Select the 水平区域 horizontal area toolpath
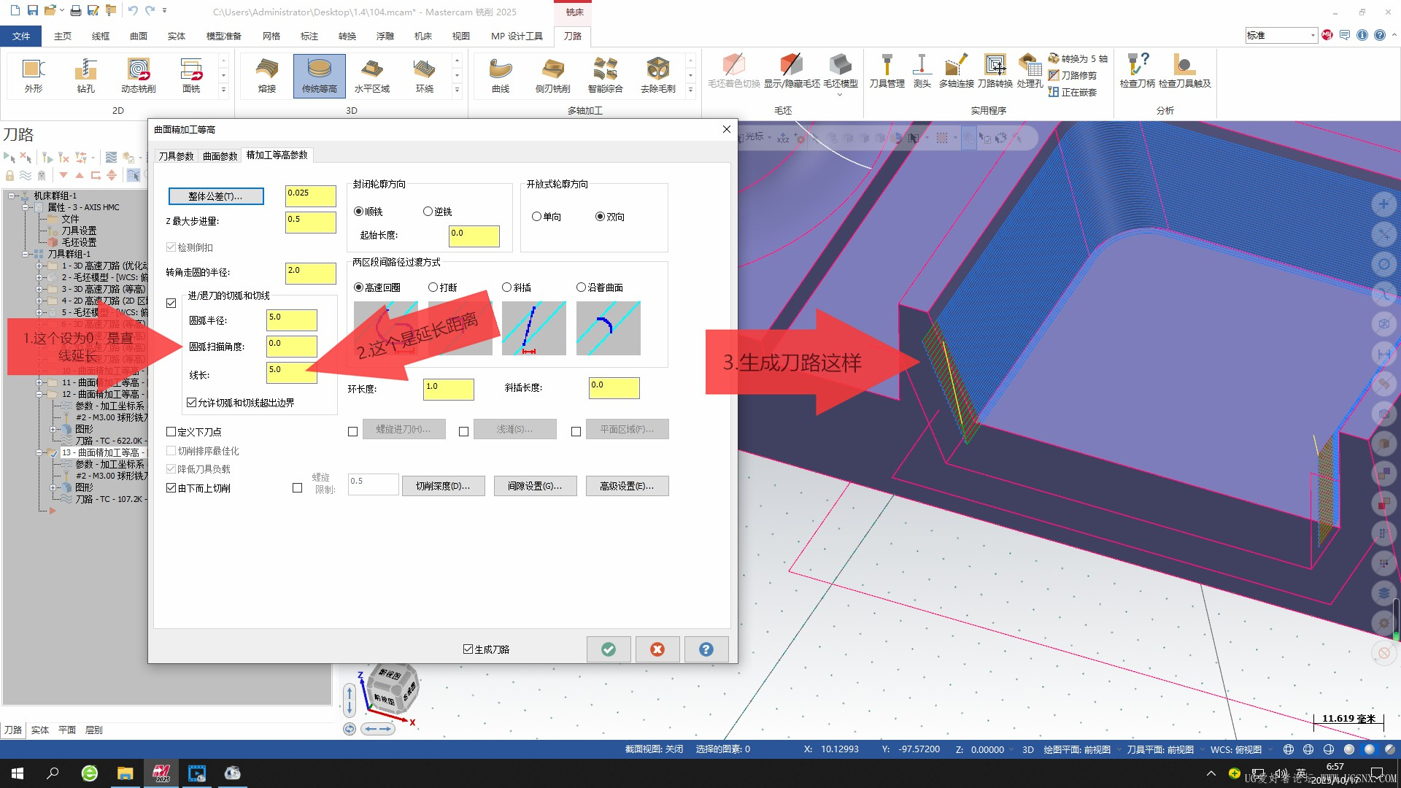The height and width of the screenshot is (788, 1401). pyautogui.click(x=372, y=76)
